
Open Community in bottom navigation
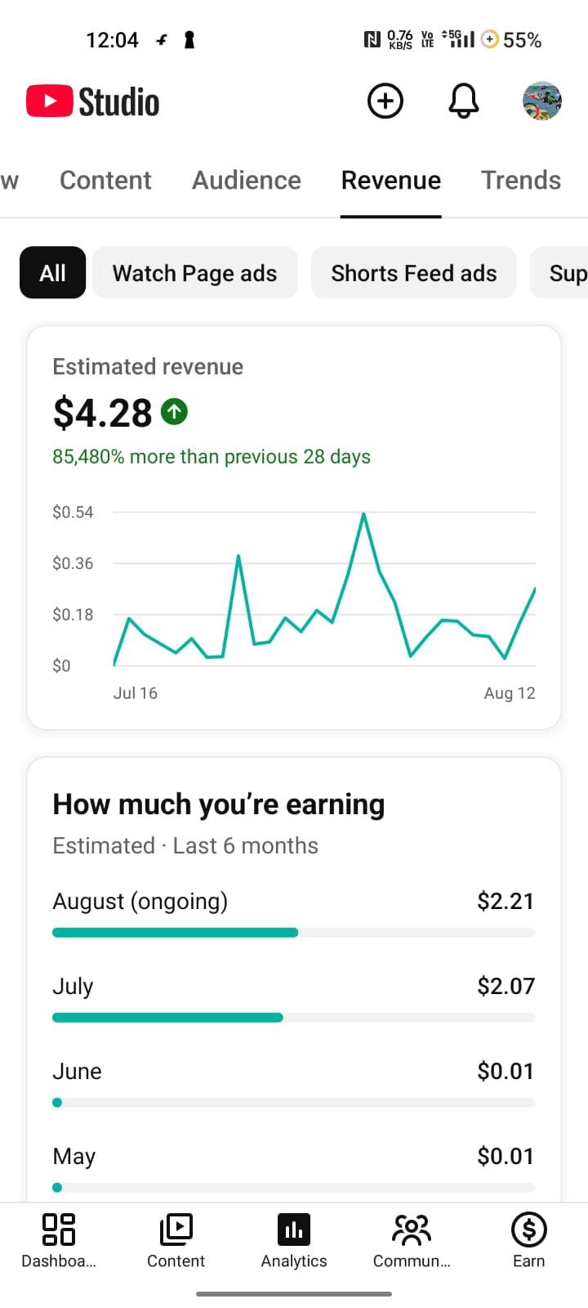tap(412, 1240)
